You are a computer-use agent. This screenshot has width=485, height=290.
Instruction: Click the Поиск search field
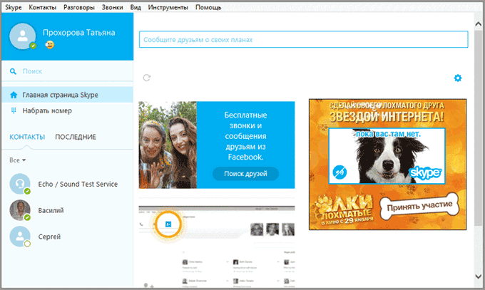[x=71, y=71]
